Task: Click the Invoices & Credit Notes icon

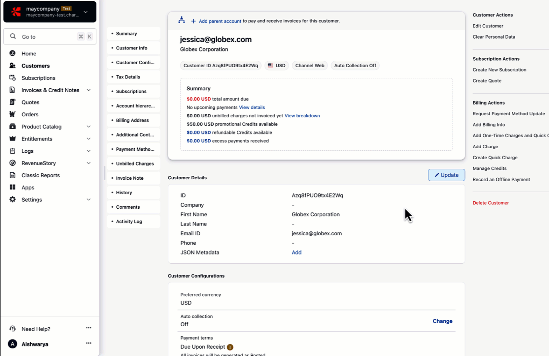Action: (13, 90)
